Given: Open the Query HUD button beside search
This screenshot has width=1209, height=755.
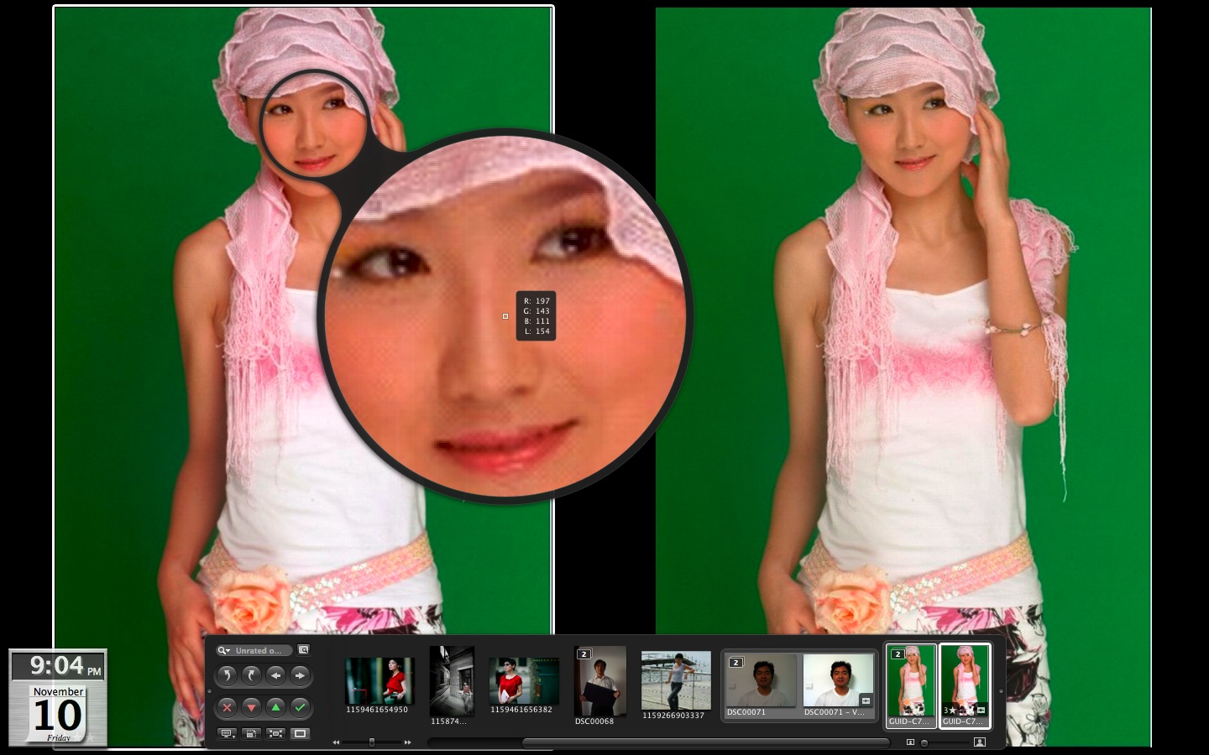Looking at the screenshot, I should coord(303,650).
